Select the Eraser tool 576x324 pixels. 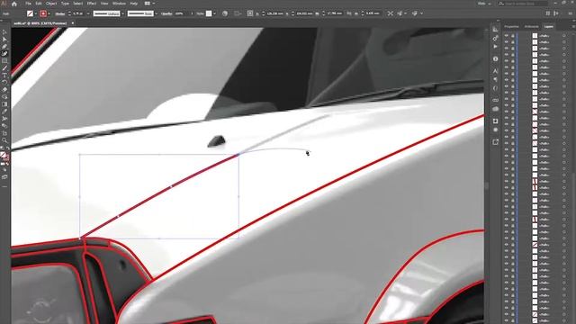4,90
